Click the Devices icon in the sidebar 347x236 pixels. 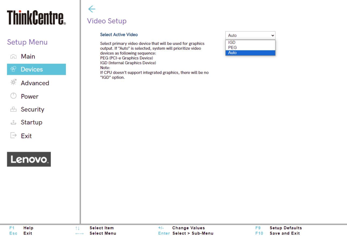tap(14, 69)
